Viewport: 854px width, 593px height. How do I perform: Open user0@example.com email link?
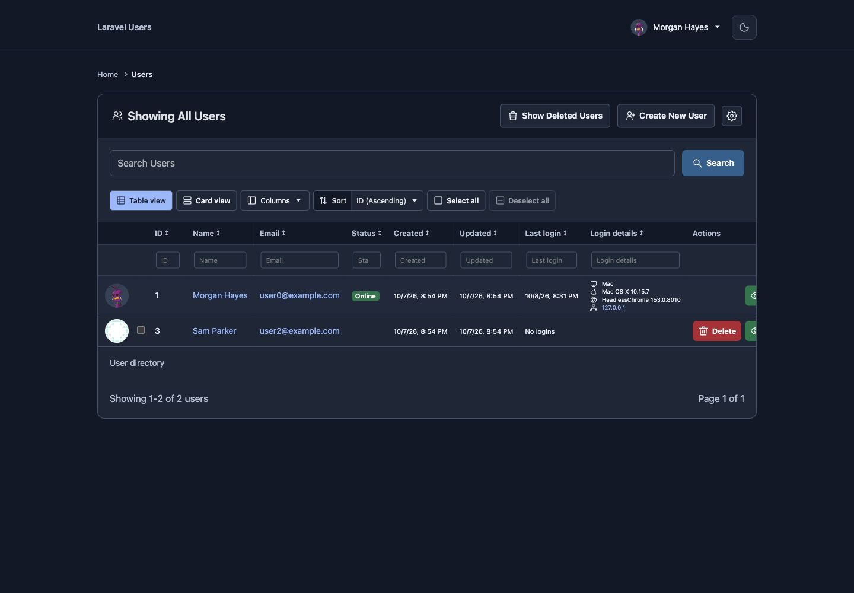[299, 295]
